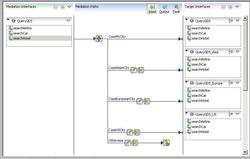Screen dimensions: 250x159
Task: Click the interface icon of QueryGDS_Europe
Action: click(x=192, y=83)
